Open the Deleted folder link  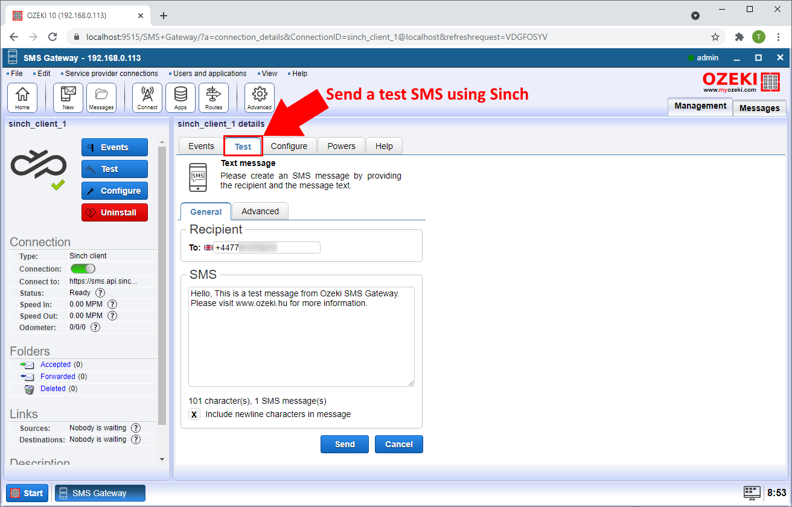pyautogui.click(x=53, y=389)
